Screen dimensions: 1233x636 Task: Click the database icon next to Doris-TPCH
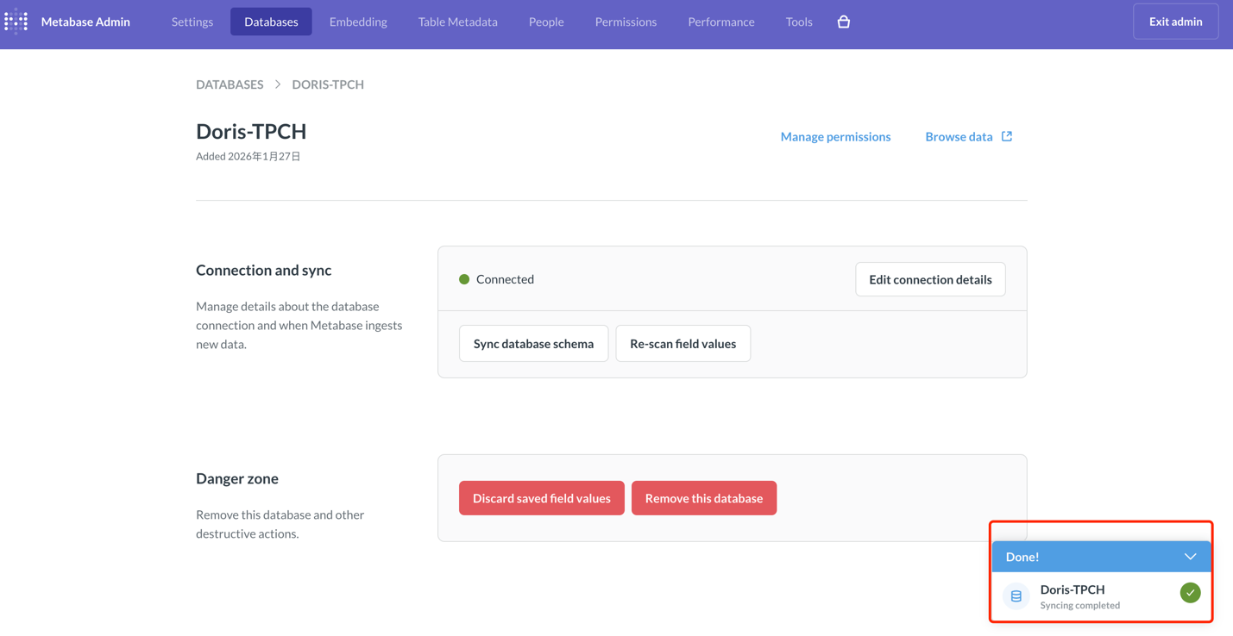pyautogui.click(x=1016, y=596)
